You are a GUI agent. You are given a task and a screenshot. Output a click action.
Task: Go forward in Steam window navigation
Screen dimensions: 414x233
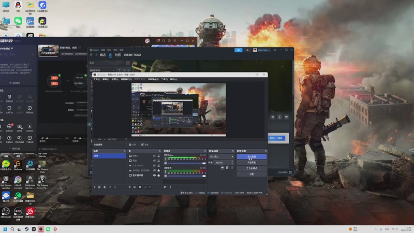96,55
